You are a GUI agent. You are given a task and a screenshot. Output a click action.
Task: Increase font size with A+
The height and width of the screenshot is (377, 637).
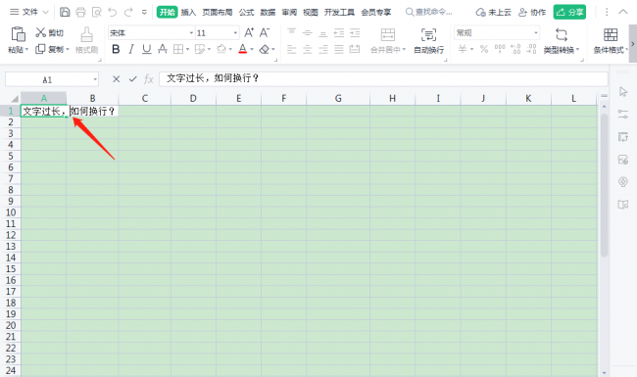pos(249,32)
